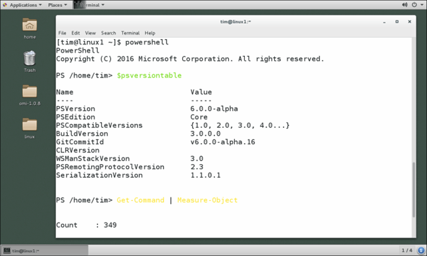This screenshot has width=427, height=256.
Task: Click the terminal vertical scrollbar thumb
Action: coord(414,190)
